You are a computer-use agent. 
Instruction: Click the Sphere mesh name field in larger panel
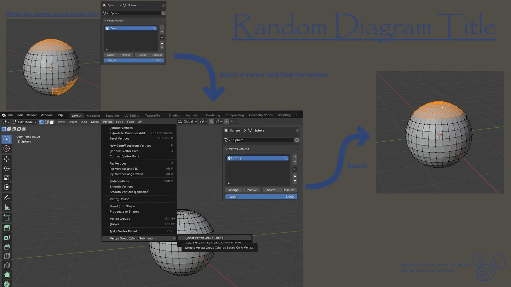point(263,140)
